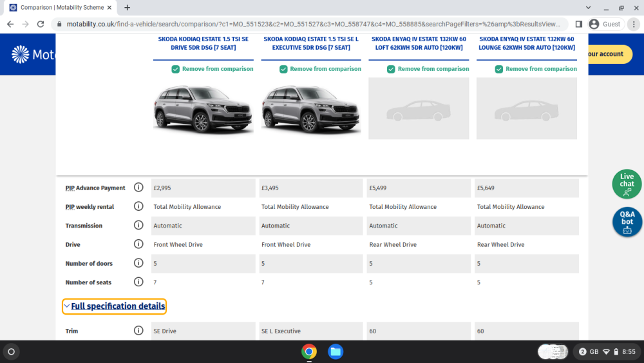Click info icon beside PIP weekly rental
This screenshot has height=363, width=644.
point(138,206)
